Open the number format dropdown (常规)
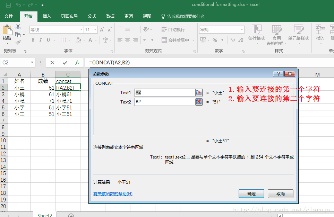 click(x=242, y=29)
